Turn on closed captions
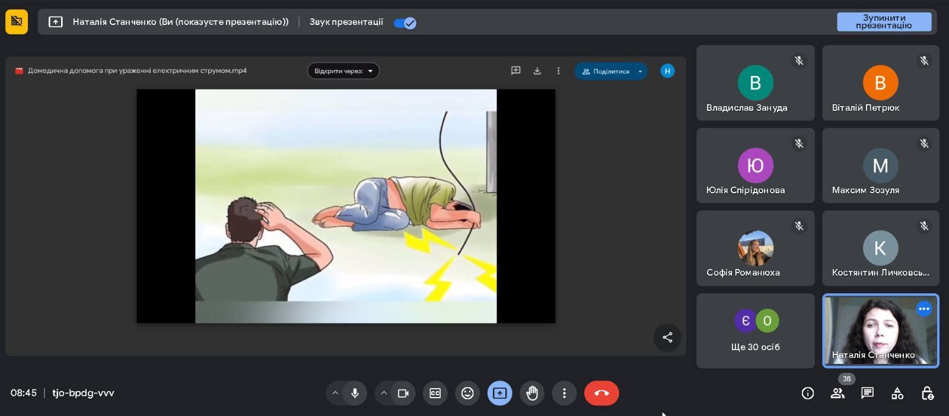 [435, 393]
